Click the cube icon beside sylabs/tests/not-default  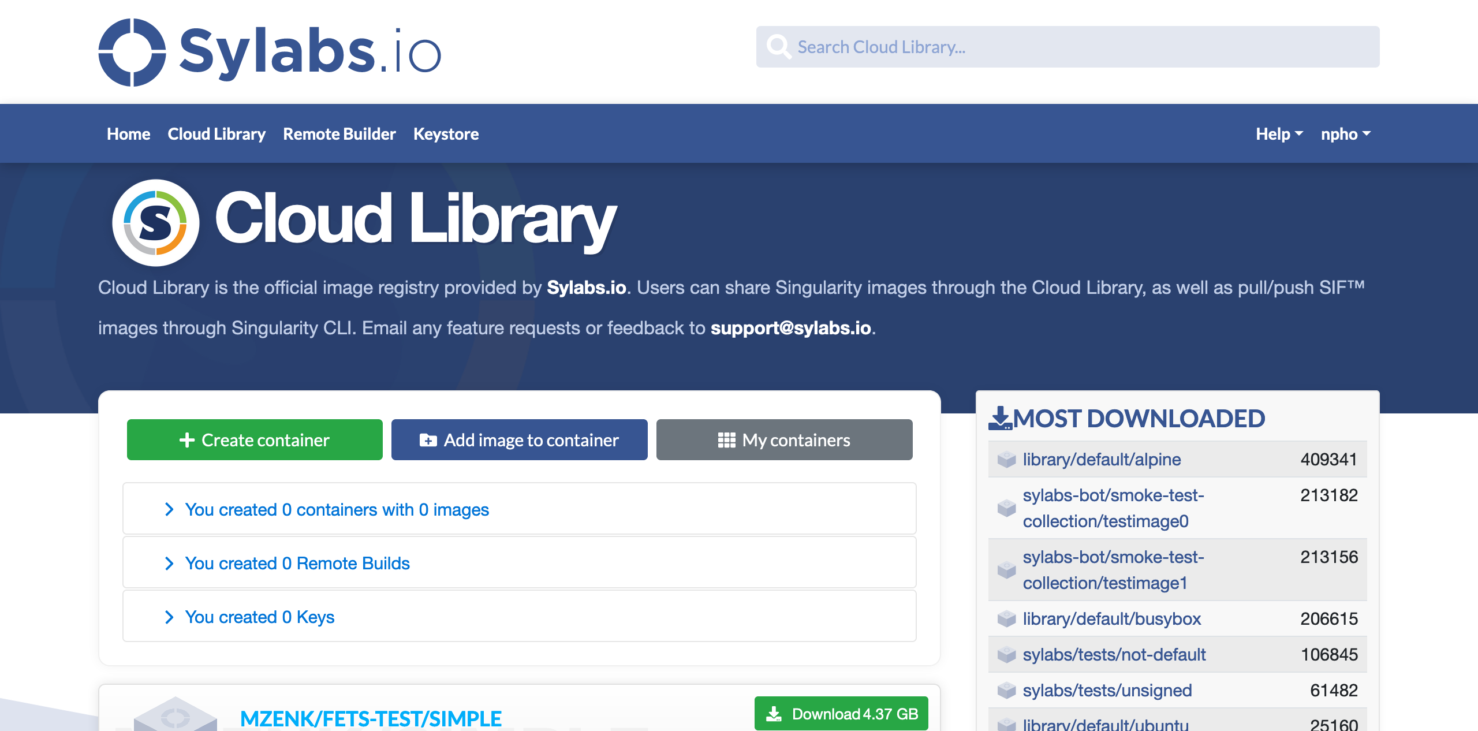pyautogui.click(x=1006, y=655)
